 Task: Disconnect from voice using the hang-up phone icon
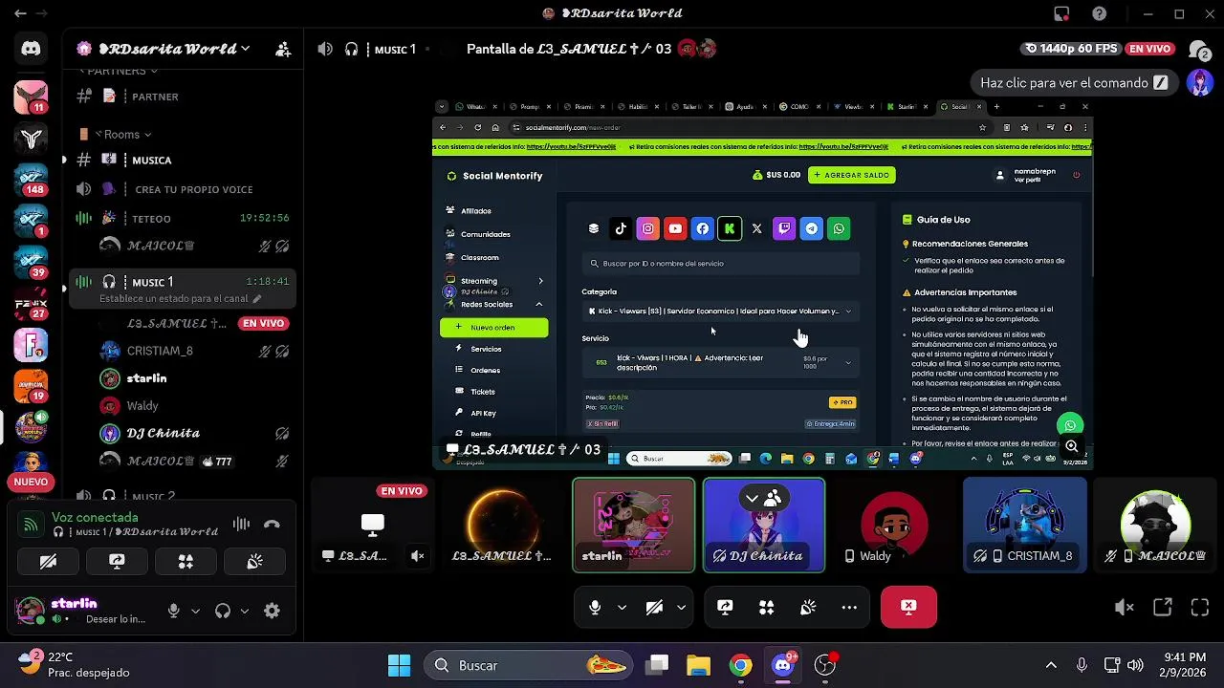[272, 524]
